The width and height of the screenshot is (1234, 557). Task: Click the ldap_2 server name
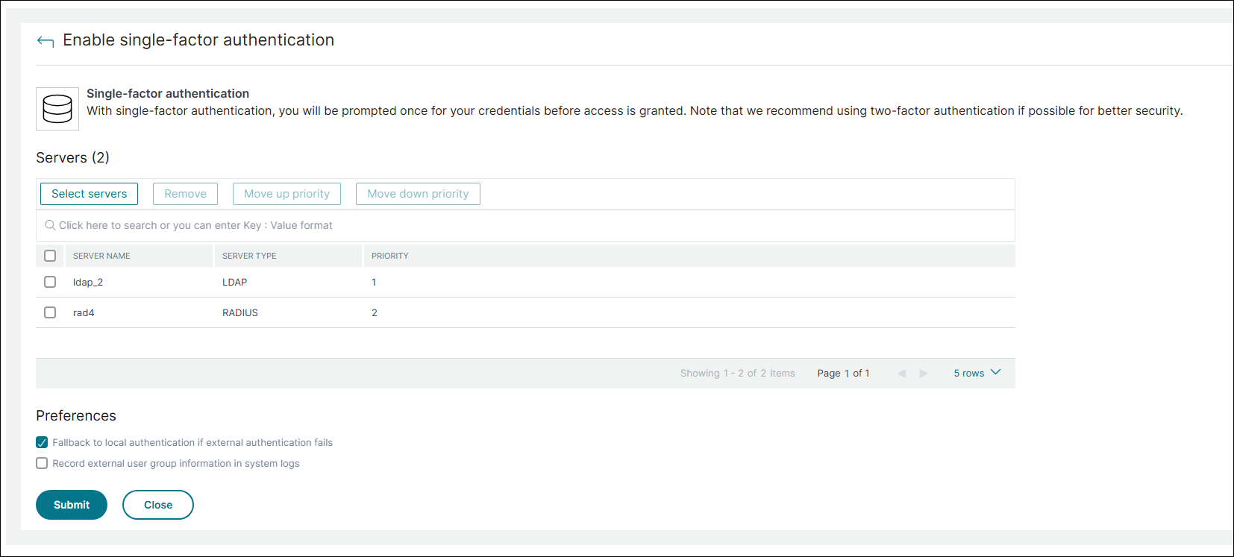(88, 282)
